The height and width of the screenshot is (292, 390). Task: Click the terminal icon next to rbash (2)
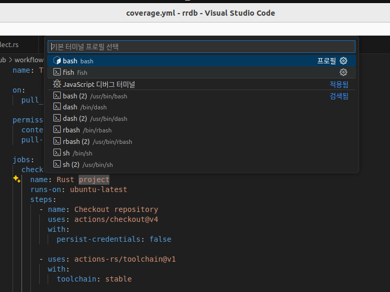57,142
